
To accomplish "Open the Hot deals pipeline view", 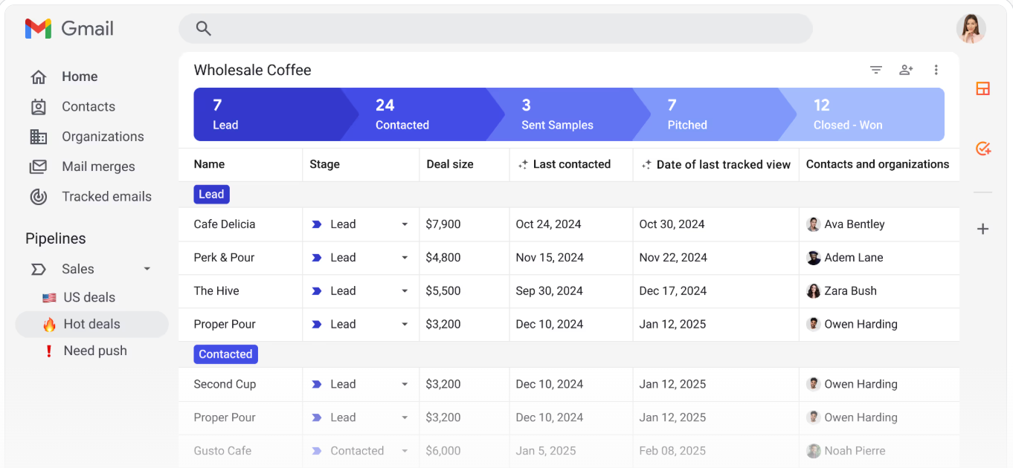I will coord(92,324).
